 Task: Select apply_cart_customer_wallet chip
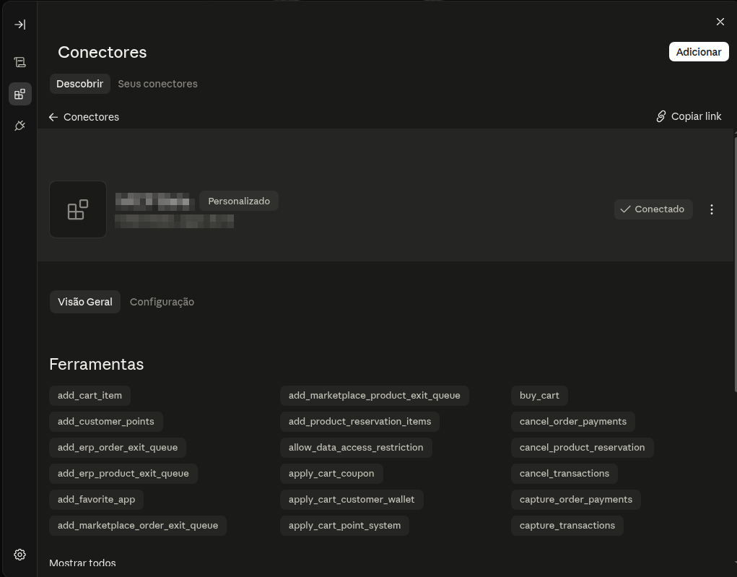click(352, 500)
